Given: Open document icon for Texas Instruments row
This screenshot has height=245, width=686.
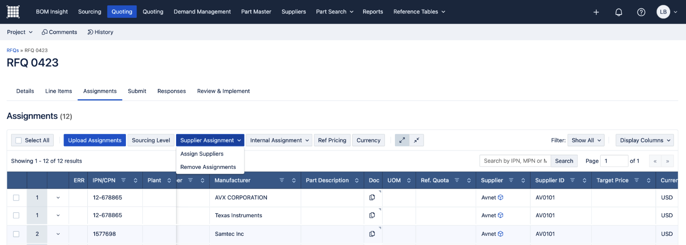Looking at the screenshot, I should (372, 215).
